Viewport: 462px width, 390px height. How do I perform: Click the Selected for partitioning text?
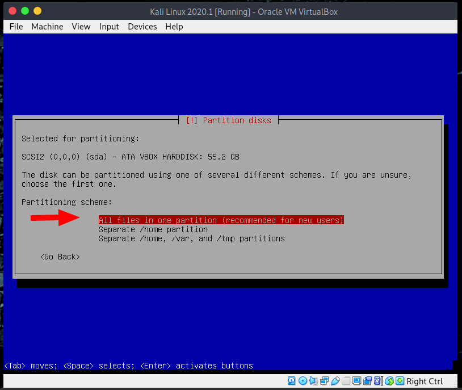click(80, 139)
